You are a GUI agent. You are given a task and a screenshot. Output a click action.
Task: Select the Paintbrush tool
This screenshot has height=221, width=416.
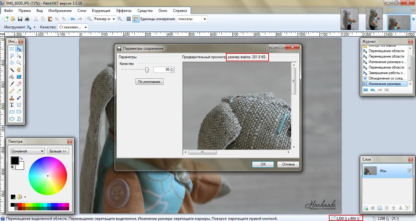(12, 84)
